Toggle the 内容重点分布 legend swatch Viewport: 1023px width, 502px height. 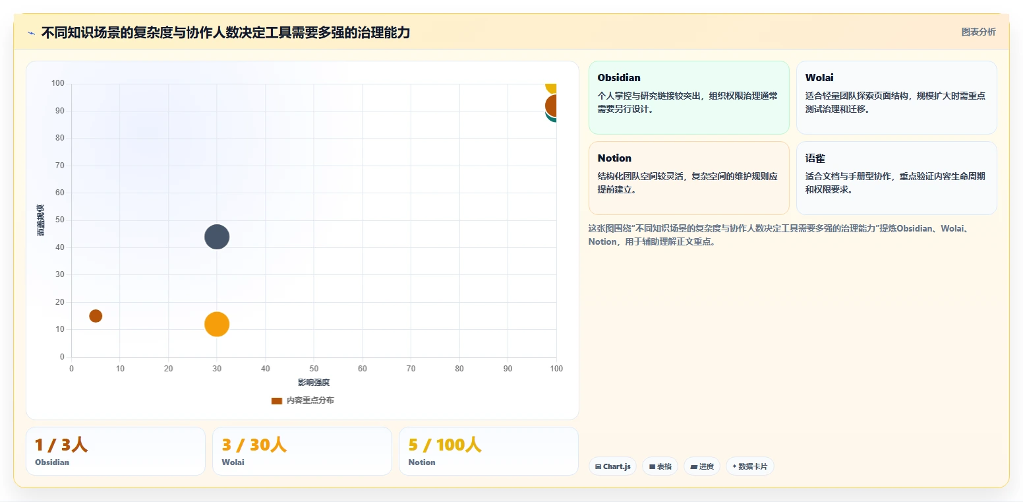[277, 400]
